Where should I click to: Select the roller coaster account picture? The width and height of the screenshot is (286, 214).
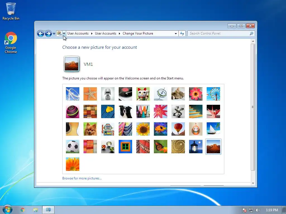tap(73, 94)
